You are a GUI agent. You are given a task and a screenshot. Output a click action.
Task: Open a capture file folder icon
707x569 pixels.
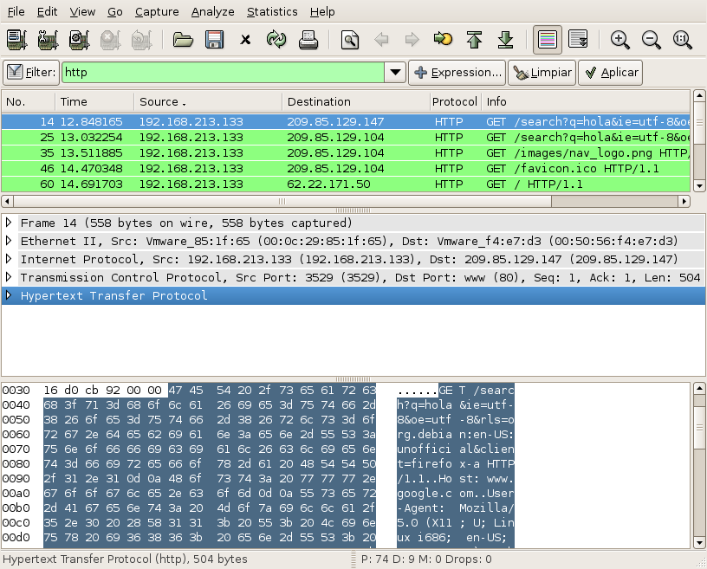183,40
